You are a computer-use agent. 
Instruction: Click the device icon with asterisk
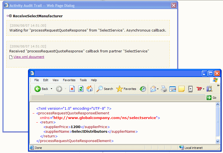point(190,89)
